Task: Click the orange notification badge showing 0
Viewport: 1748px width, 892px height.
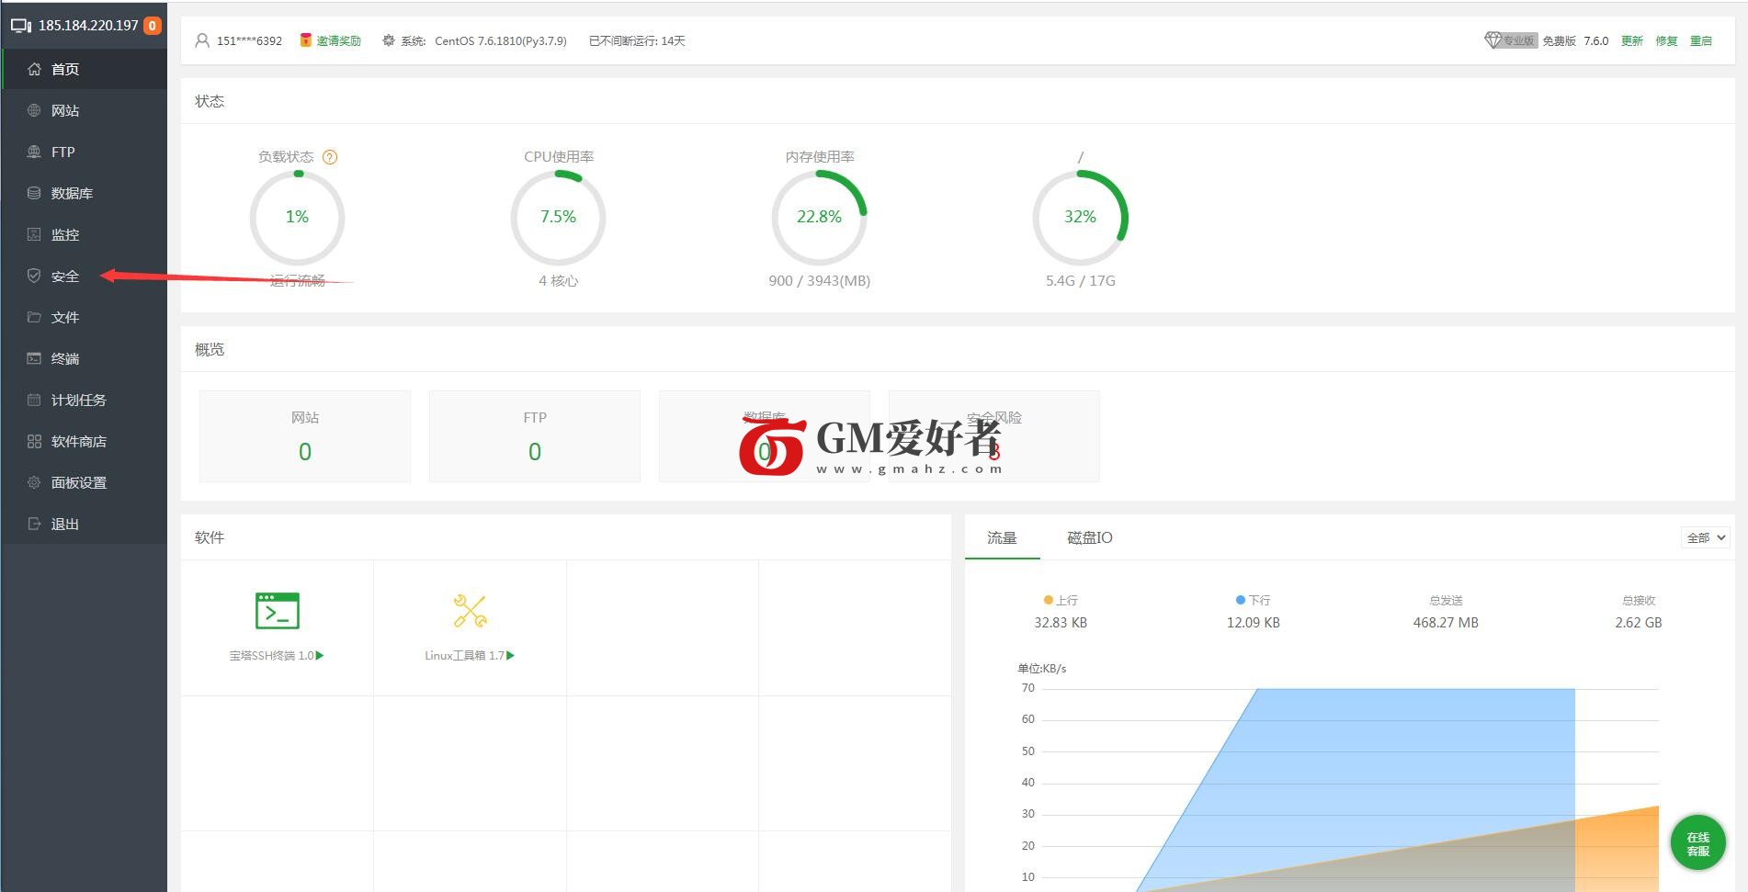Action: [153, 26]
